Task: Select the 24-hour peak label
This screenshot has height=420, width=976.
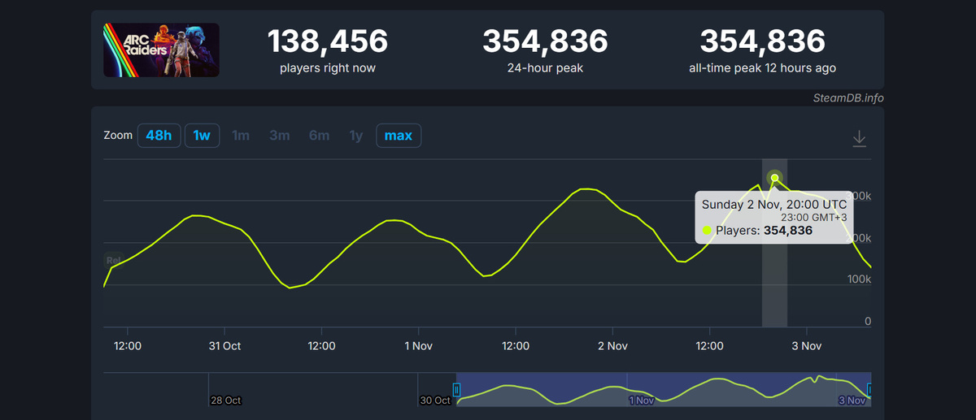Action: [x=545, y=68]
